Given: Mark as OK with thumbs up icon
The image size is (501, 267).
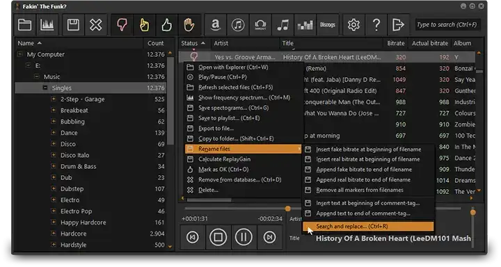Looking at the screenshot, I should tap(166, 24).
